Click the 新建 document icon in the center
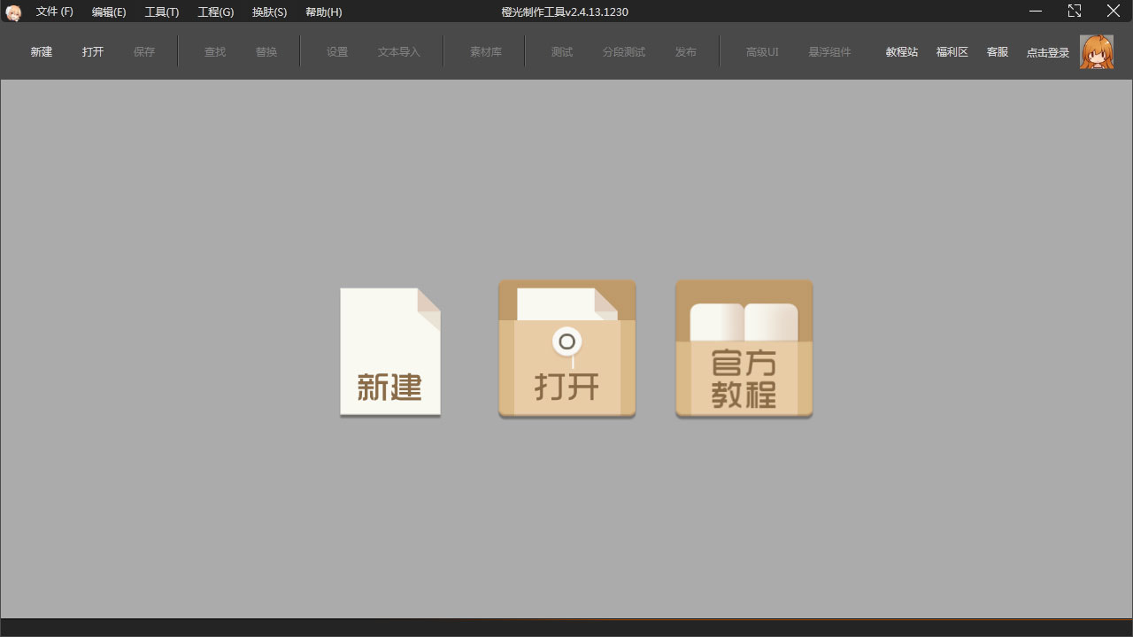Viewport: 1133px width, 637px height. (390, 349)
